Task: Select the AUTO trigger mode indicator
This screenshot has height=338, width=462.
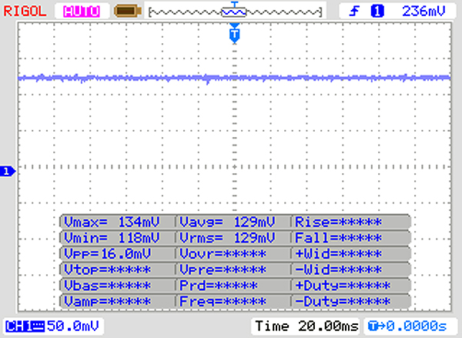Action: (x=82, y=12)
